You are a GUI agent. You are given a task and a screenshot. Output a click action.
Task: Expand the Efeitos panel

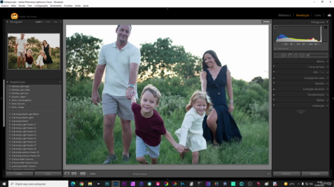pos(327,100)
